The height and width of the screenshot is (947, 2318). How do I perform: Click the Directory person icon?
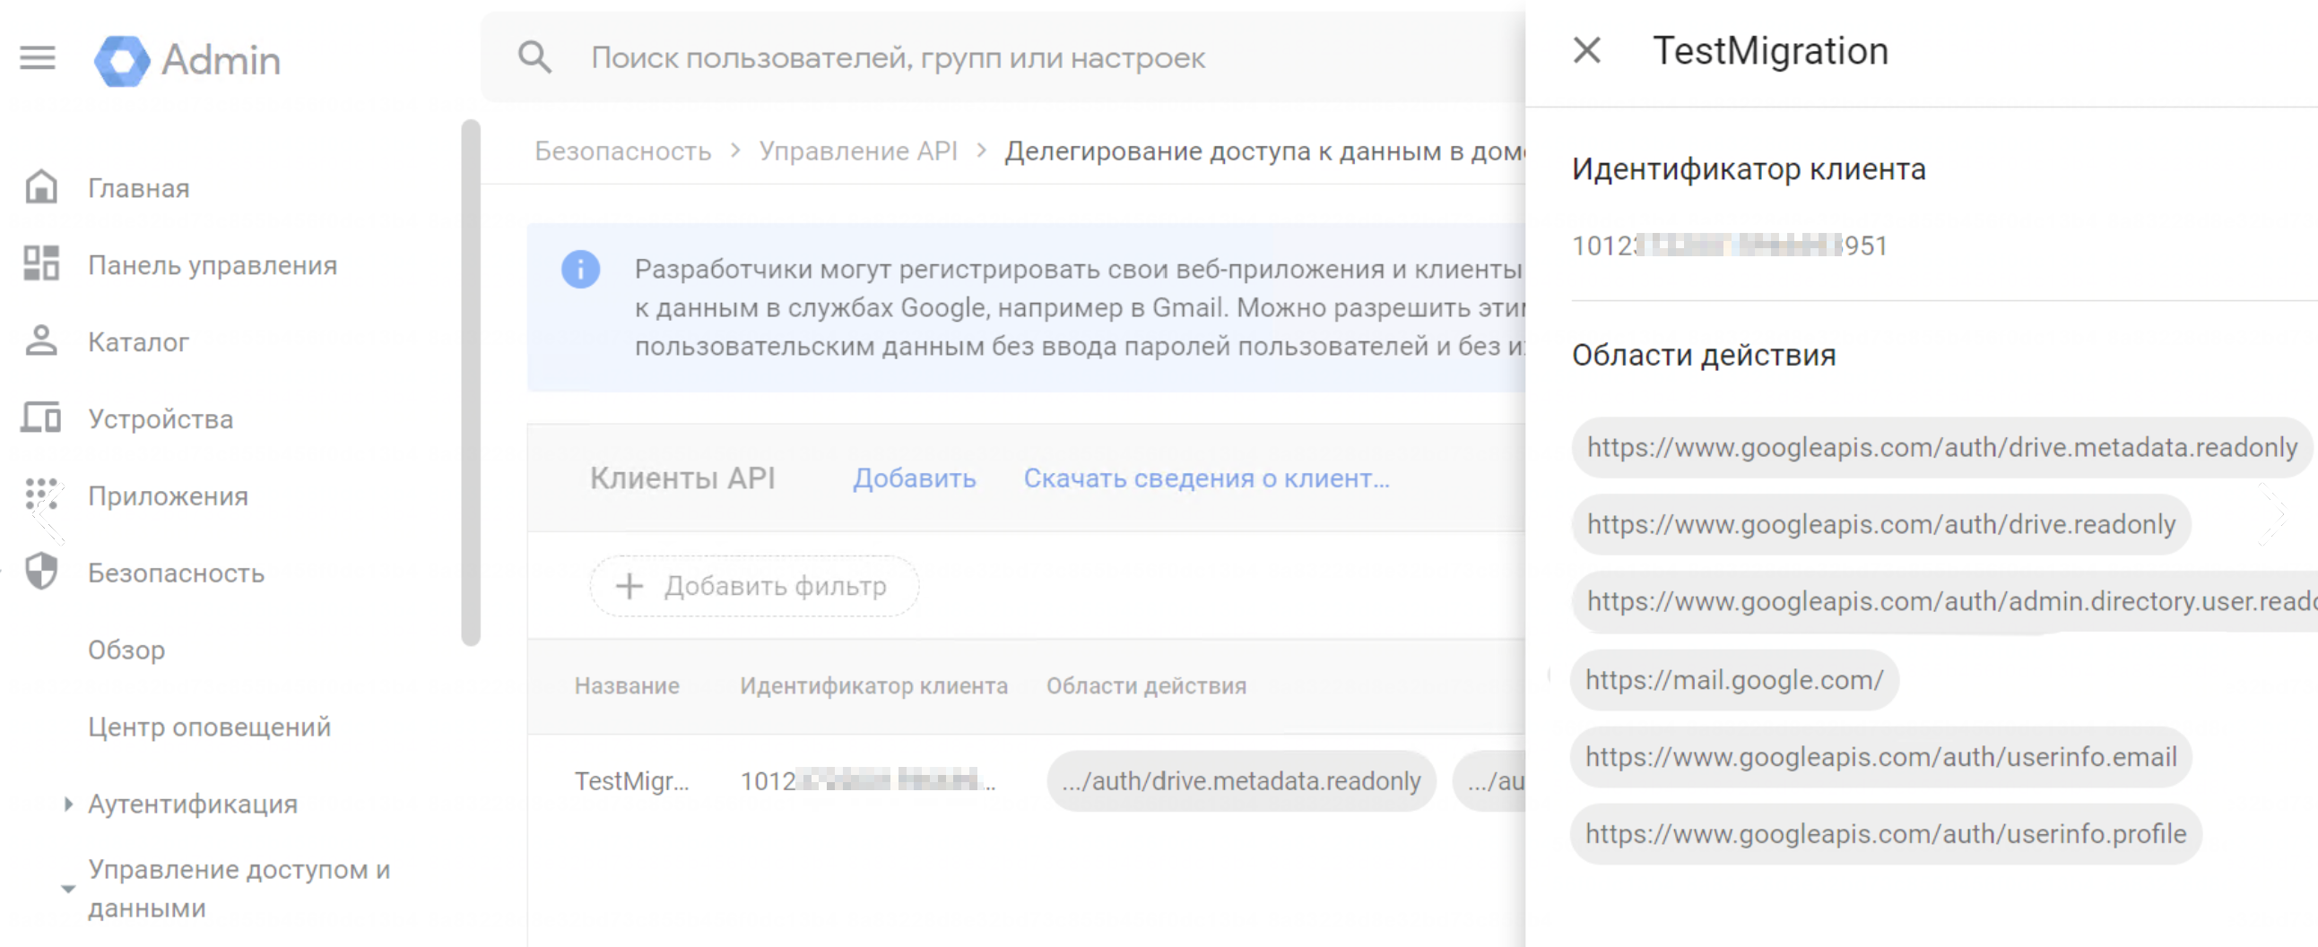tap(41, 341)
